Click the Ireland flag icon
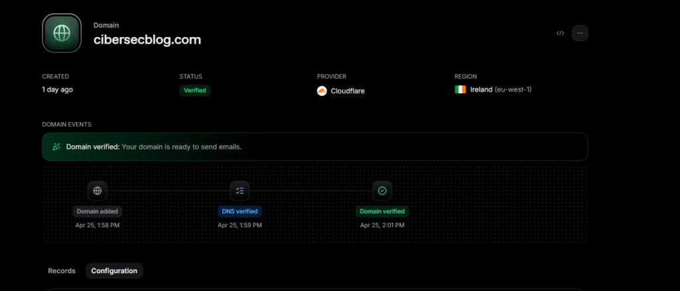Viewport: 680px width, 291px height. [x=460, y=89]
